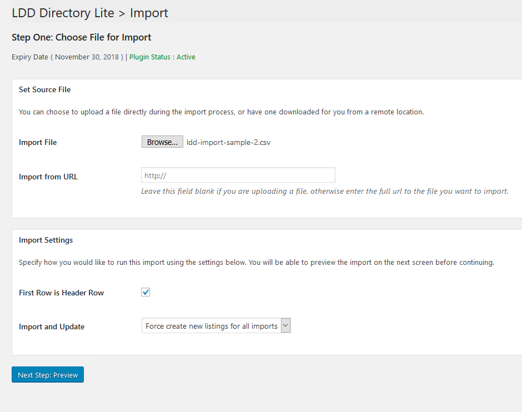
Task: Click the Import Settings heading
Action: point(46,240)
